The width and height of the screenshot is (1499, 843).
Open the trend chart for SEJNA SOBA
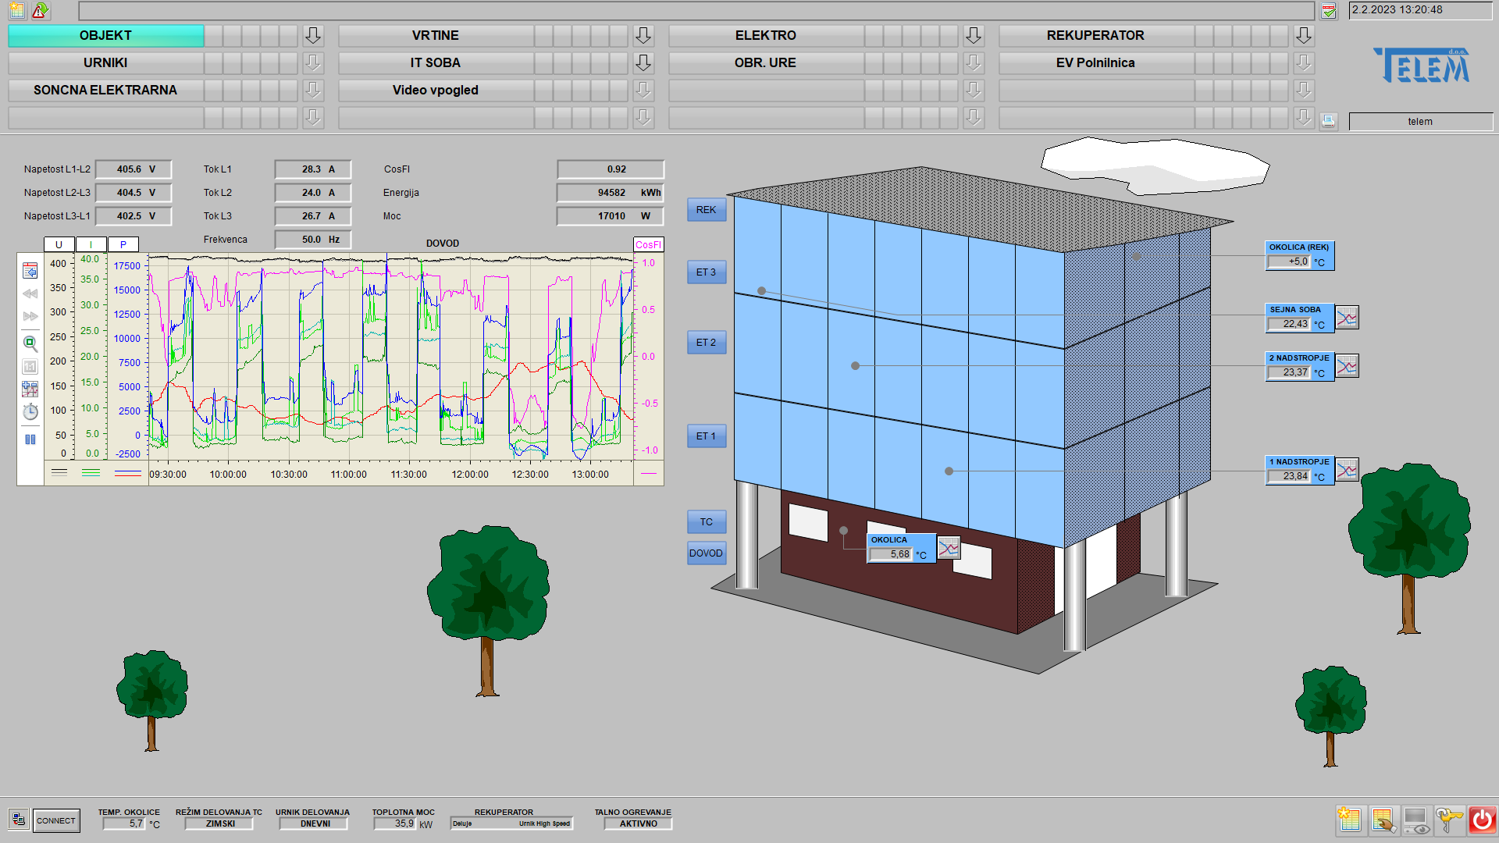click(1347, 318)
